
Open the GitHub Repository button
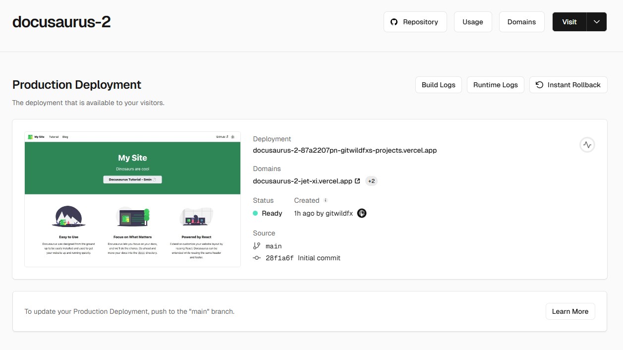pos(415,22)
